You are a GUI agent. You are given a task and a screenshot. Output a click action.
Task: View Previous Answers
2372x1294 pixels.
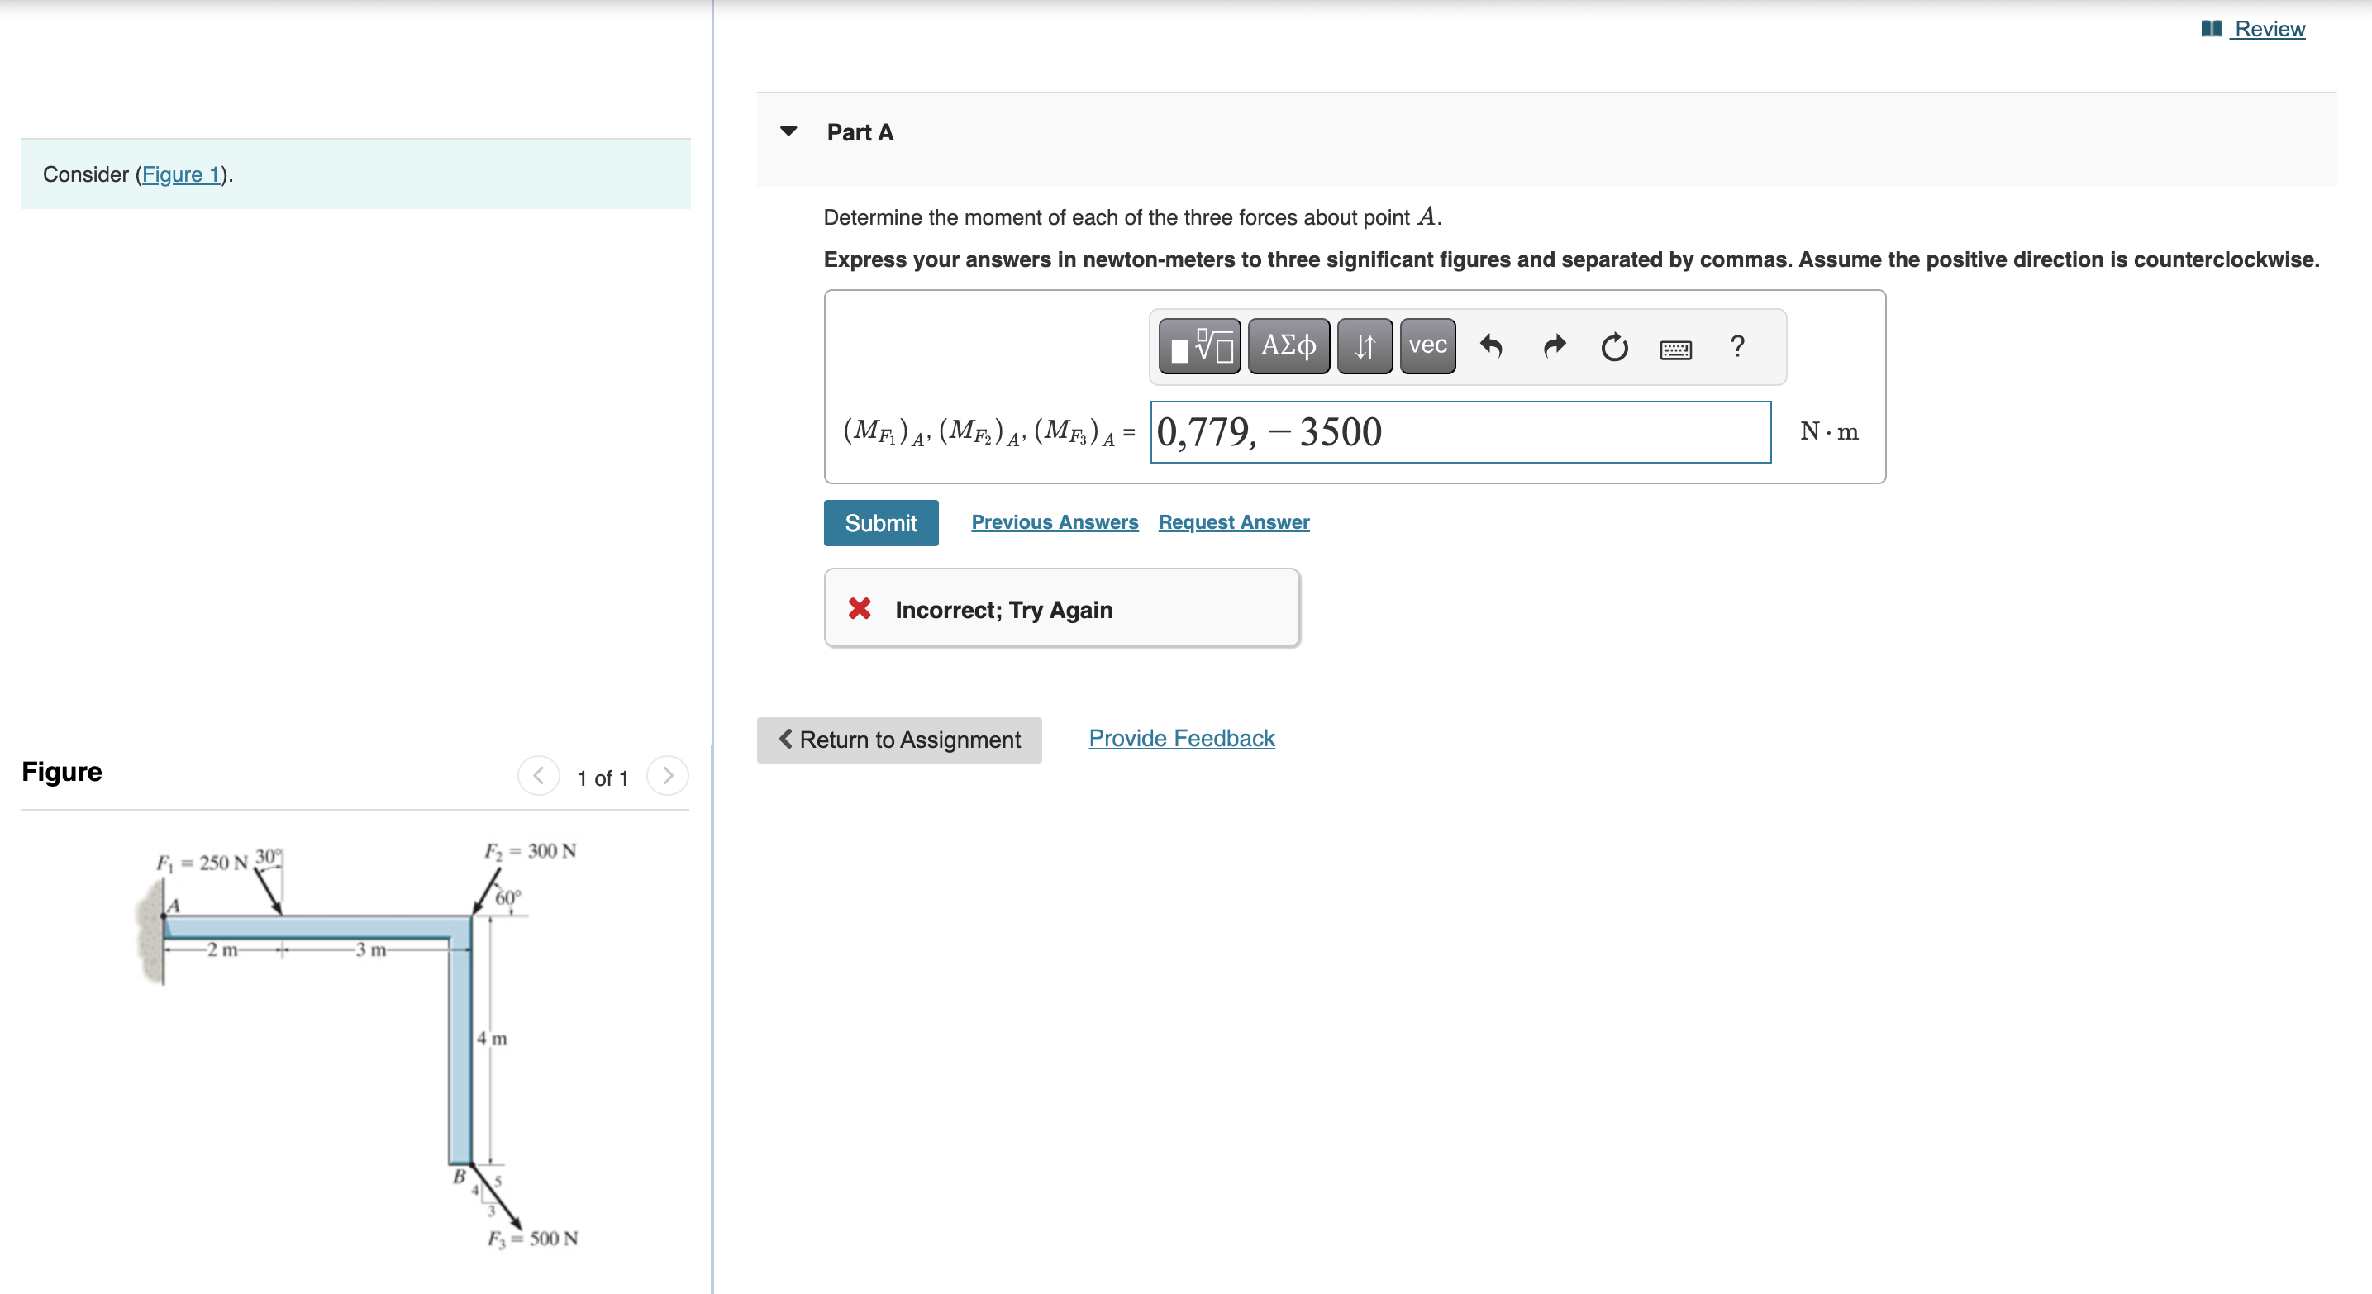pyautogui.click(x=1055, y=522)
